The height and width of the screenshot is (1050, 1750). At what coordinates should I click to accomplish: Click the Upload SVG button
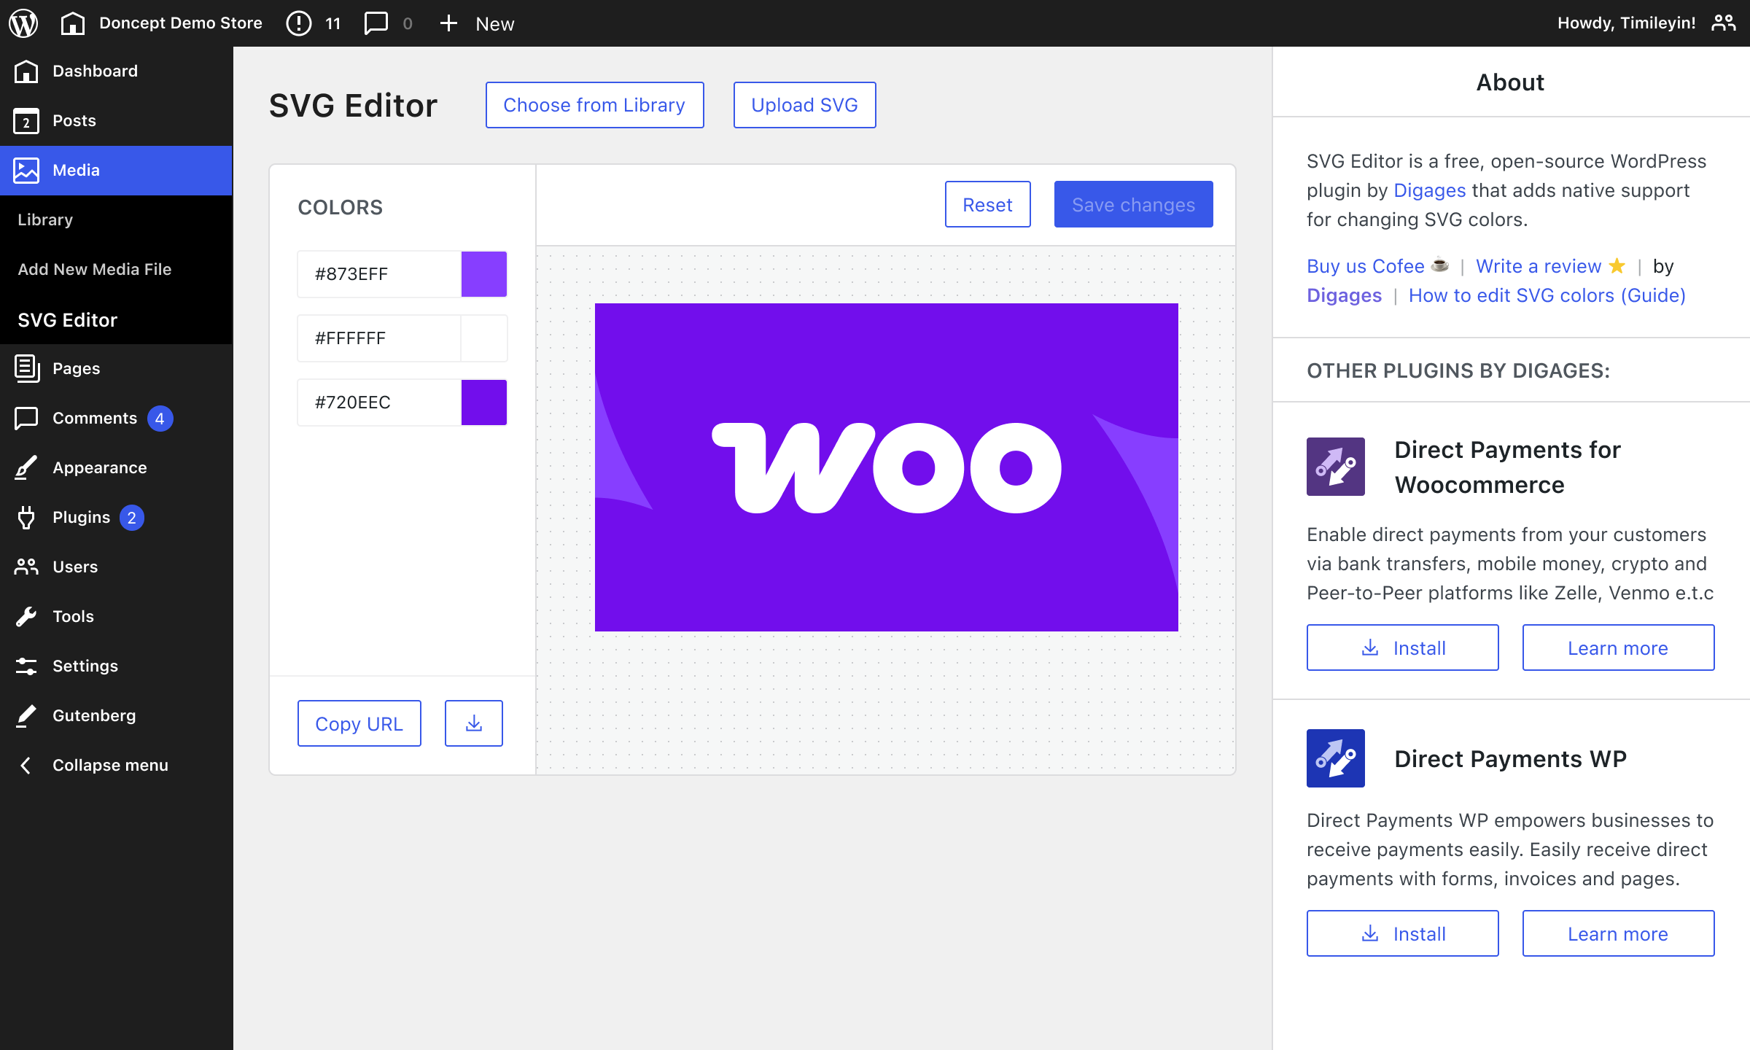804,105
